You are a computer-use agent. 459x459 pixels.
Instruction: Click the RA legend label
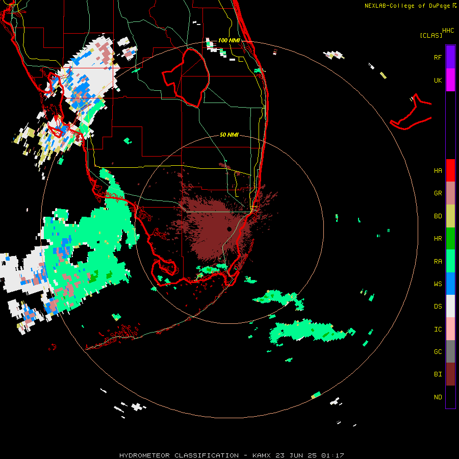[x=438, y=262]
